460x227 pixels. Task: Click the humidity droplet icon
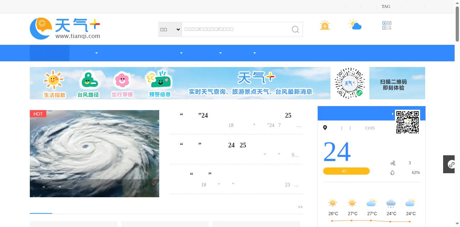click(392, 172)
